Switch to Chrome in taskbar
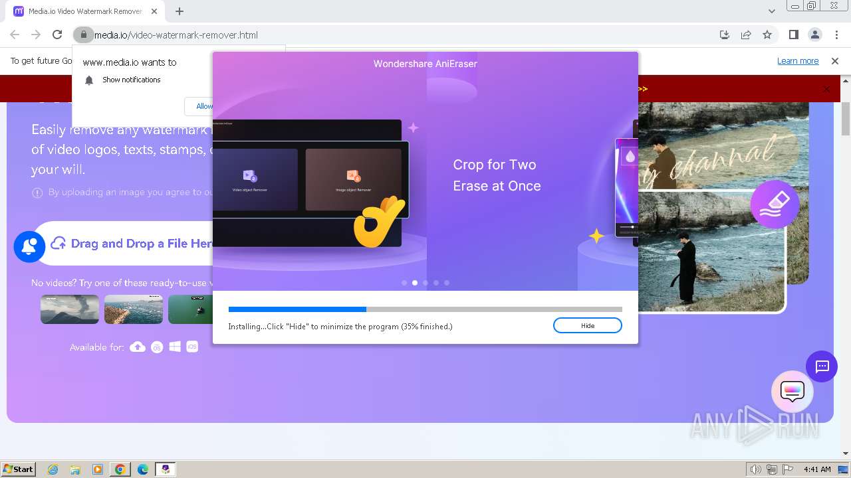The height and width of the screenshot is (478, 851). click(x=120, y=469)
